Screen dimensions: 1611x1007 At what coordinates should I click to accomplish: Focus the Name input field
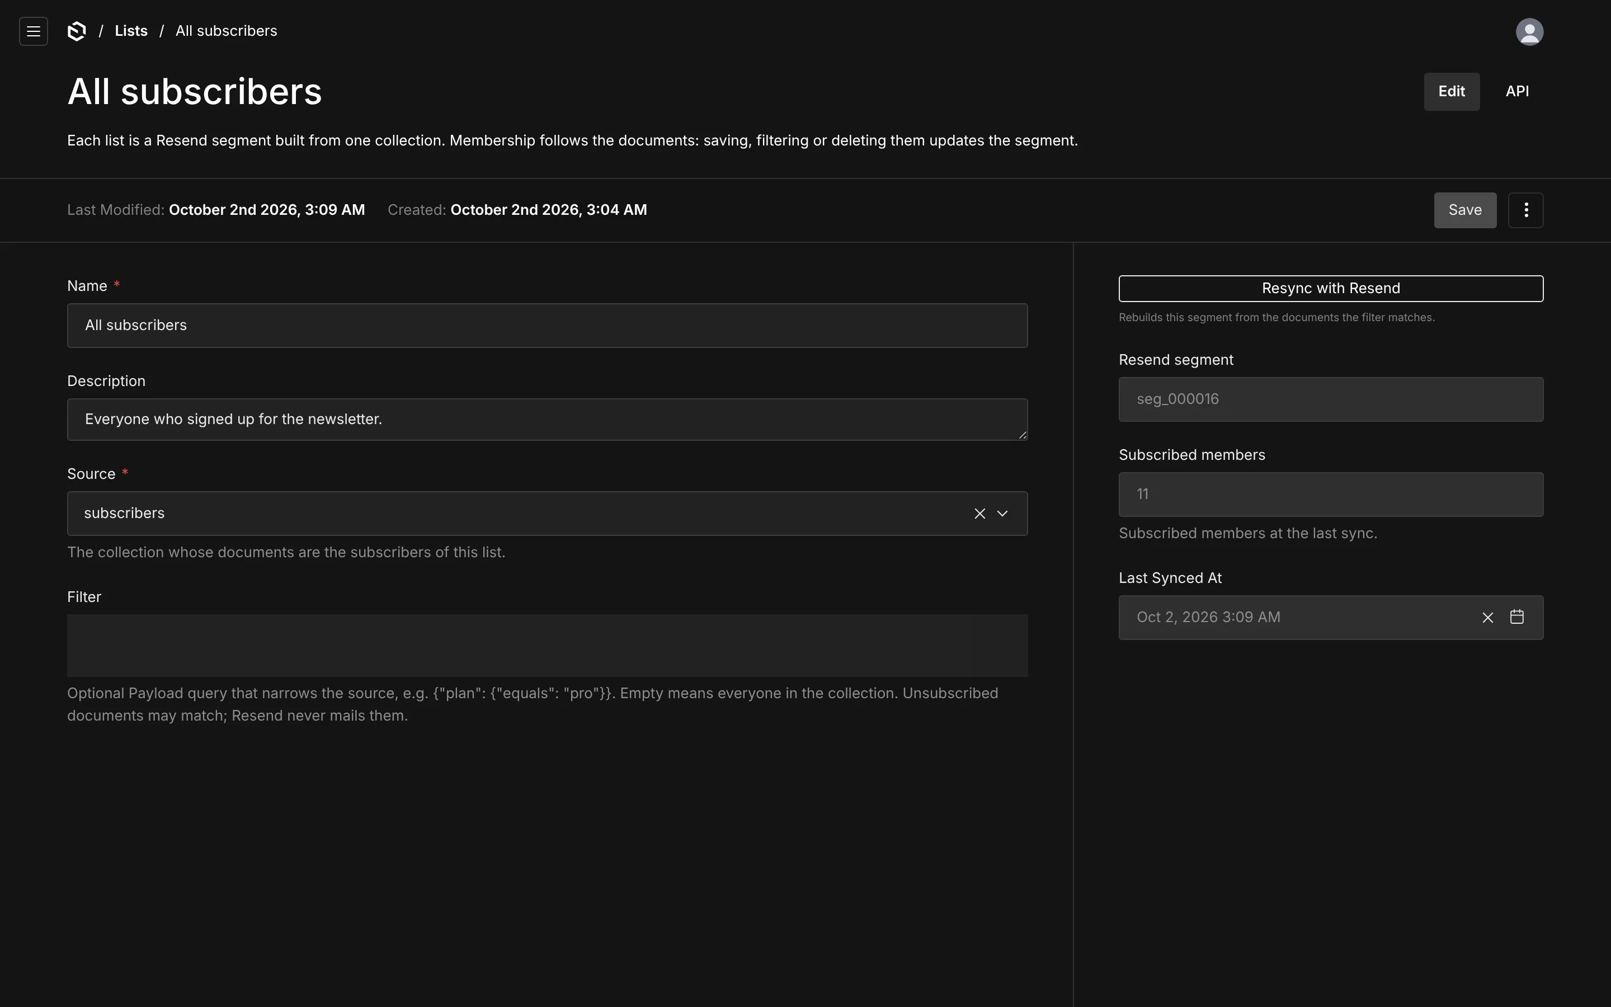tap(547, 326)
